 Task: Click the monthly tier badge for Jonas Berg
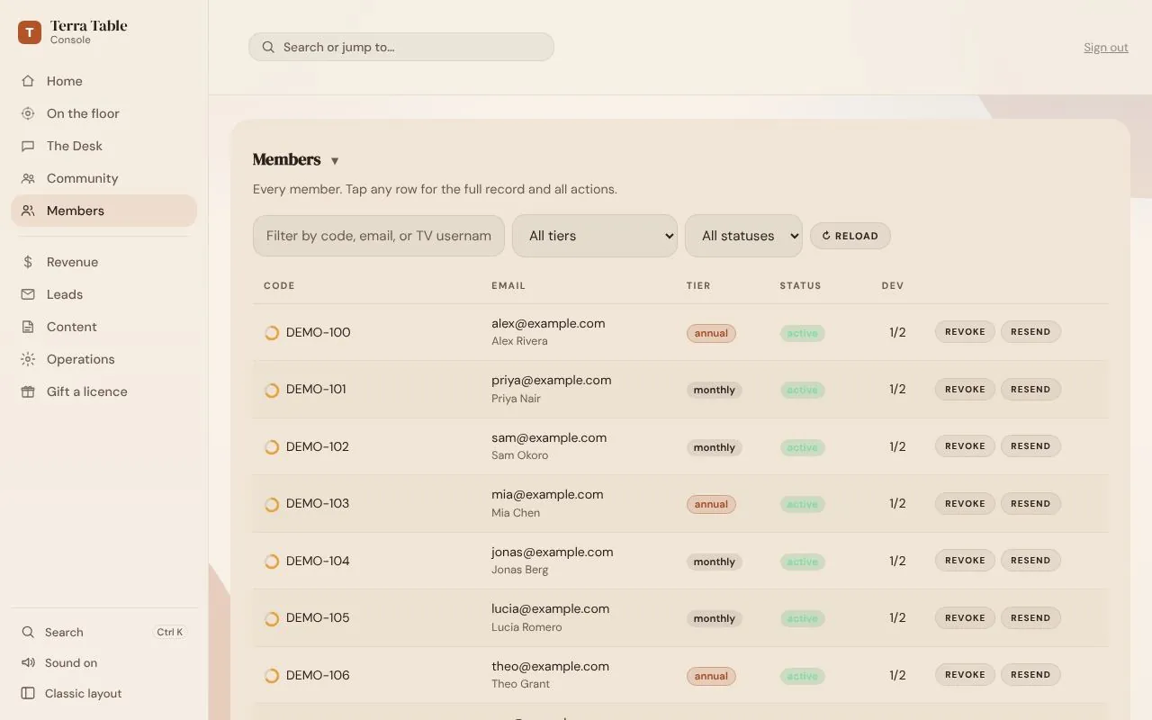pos(715,562)
